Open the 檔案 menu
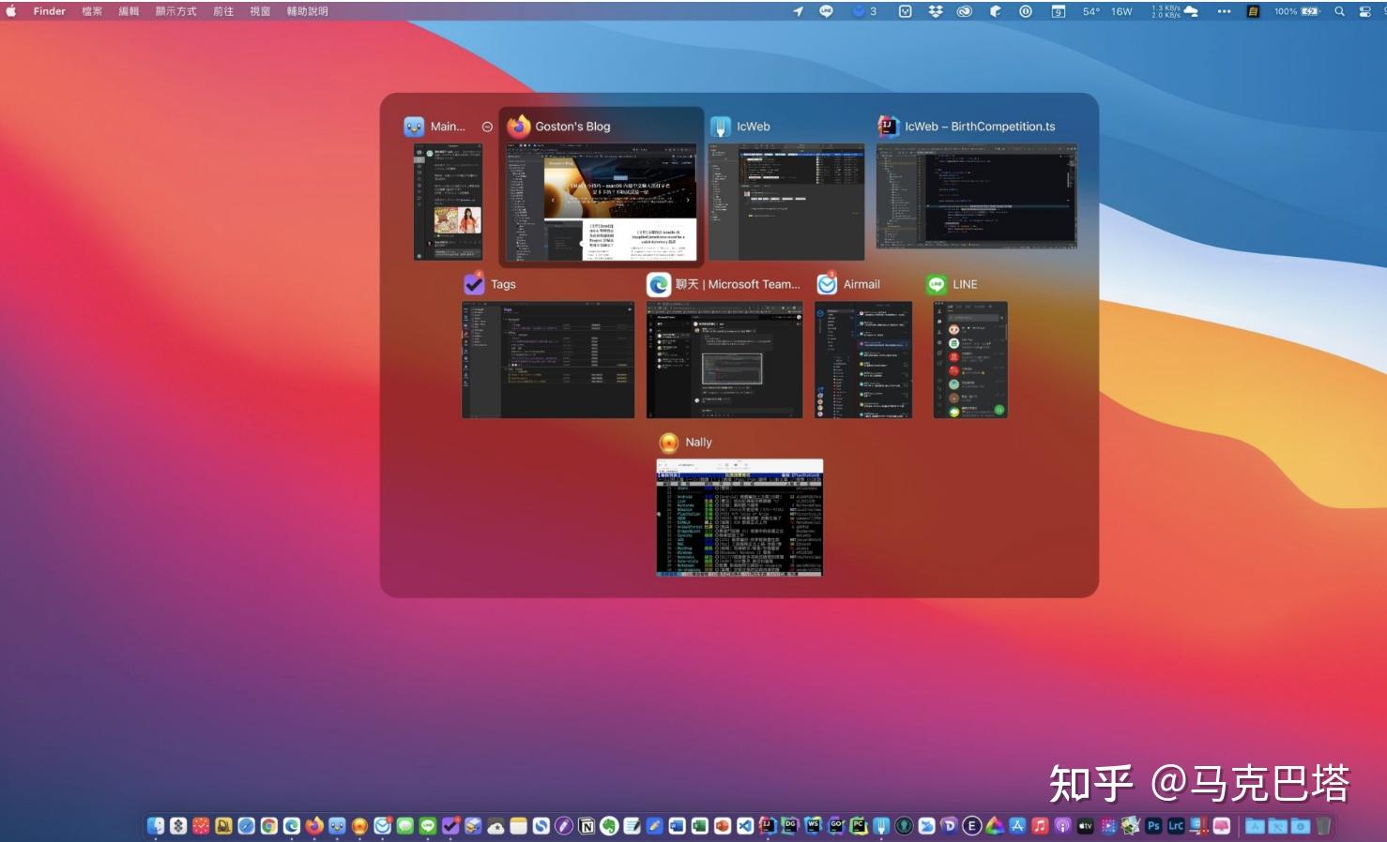This screenshot has height=842, width=1387. (92, 11)
